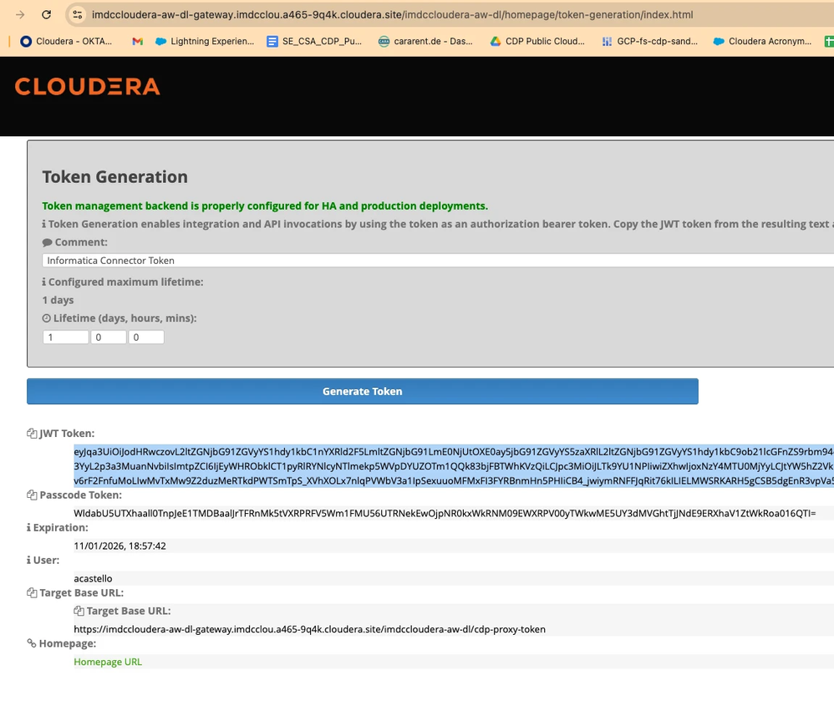Screen dimensions: 834x711
Task: Click the copy icon beside the top-level Target Base URL label
Action: click(32, 593)
